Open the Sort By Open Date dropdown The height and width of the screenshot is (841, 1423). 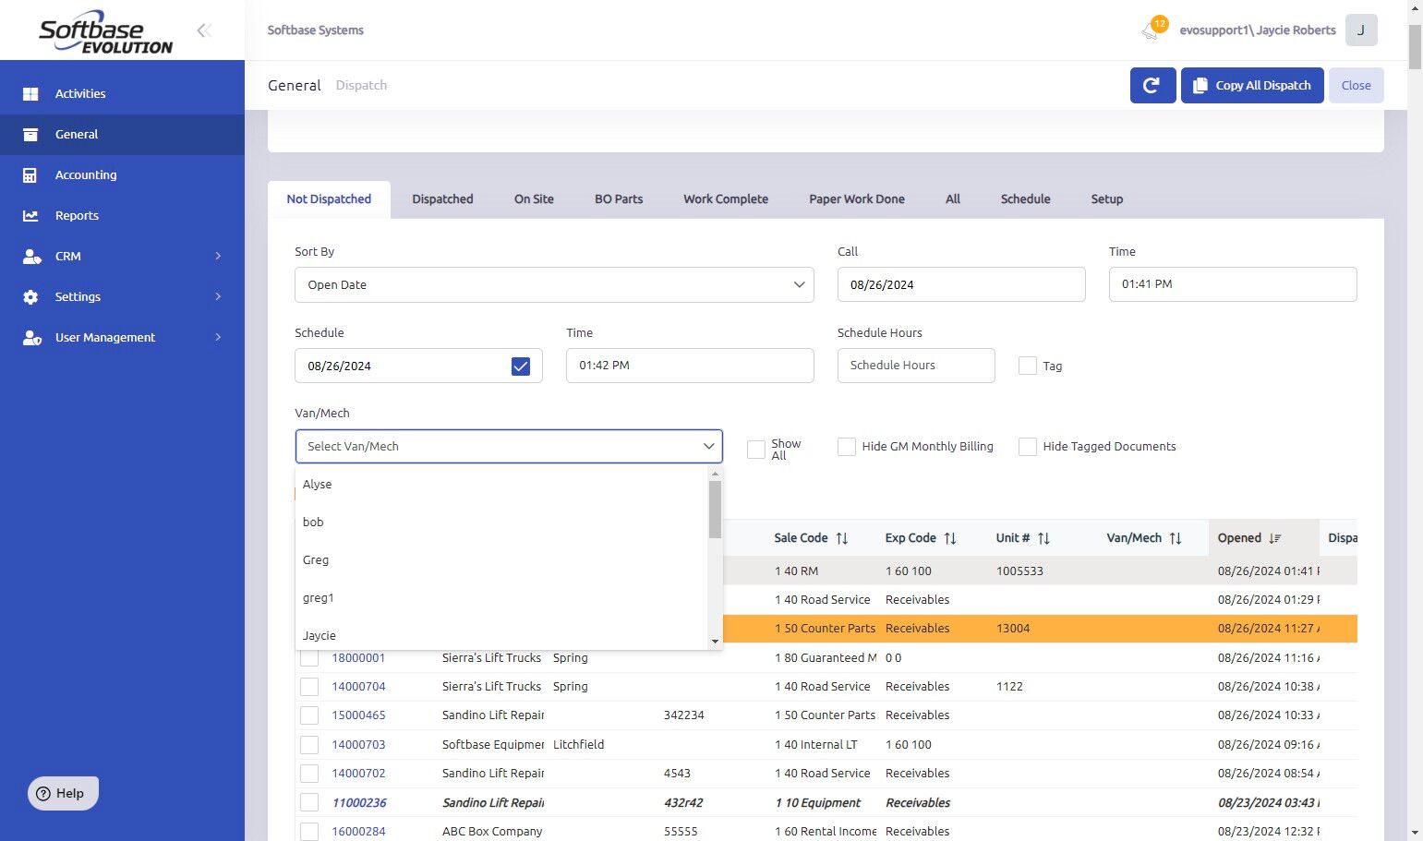point(554,284)
